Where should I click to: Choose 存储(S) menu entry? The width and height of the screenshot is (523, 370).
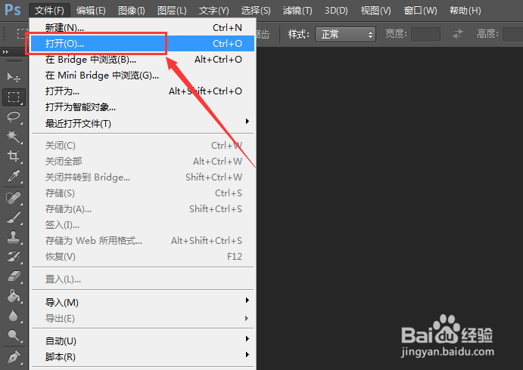143,193
